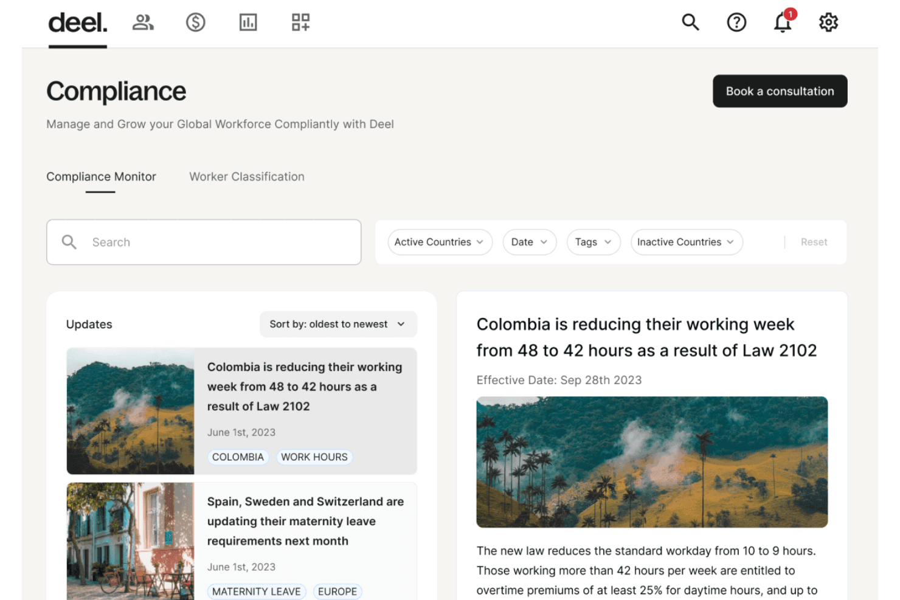Open notifications bell icon

click(783, 22)
